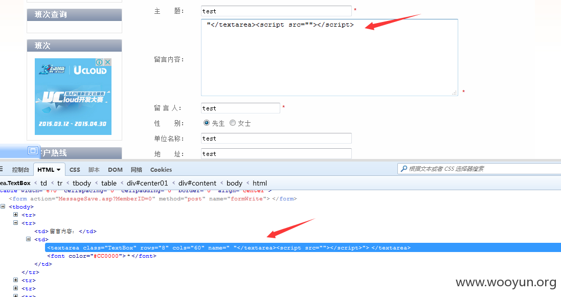This screenshot has width=561, height=297.
Task: Expand the tr node right after the closing /tr
Action: pos(15,280)
